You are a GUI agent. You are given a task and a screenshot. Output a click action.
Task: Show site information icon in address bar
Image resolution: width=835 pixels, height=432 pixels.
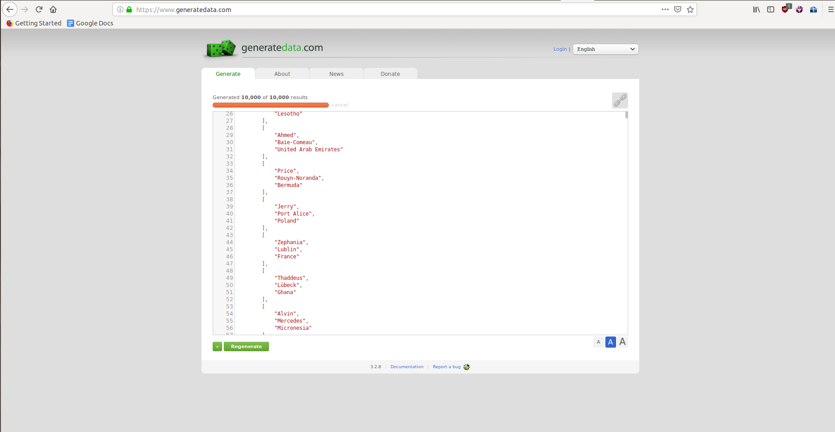120,9
